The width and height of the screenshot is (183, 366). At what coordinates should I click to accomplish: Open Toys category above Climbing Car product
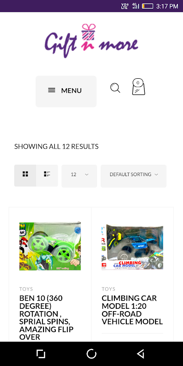[108, 289]
